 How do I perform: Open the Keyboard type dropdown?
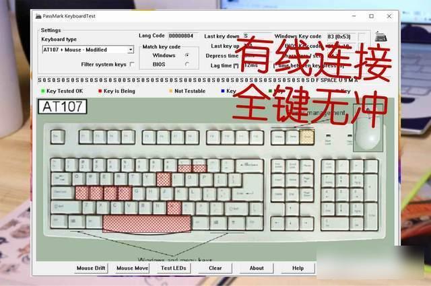130,50
